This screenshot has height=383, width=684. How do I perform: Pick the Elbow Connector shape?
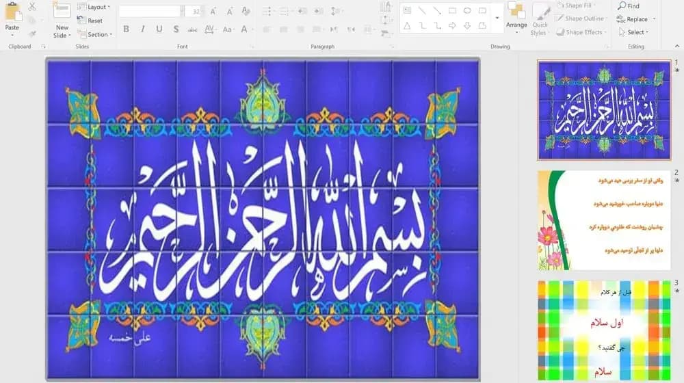tap(422, 26)
